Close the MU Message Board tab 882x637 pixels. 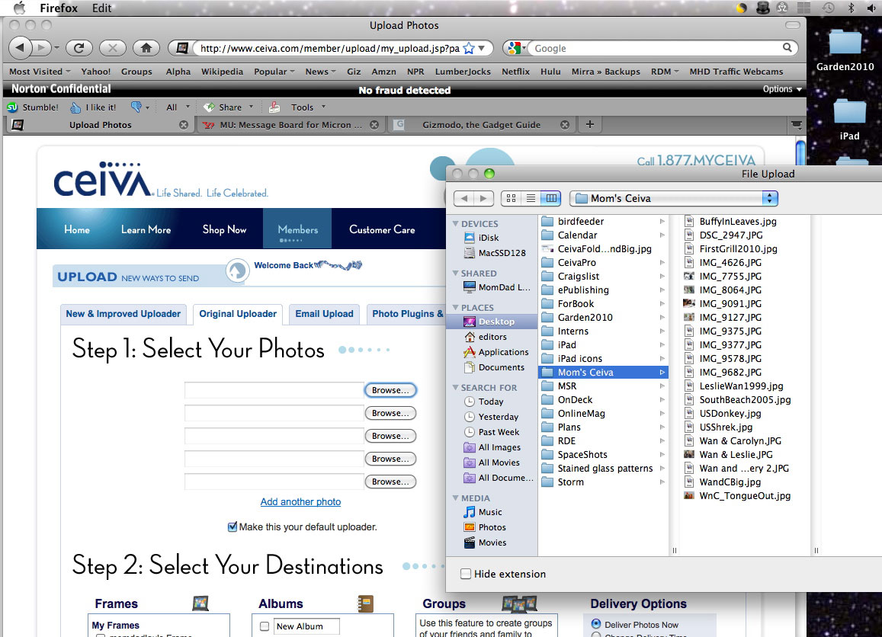point(374,125)
